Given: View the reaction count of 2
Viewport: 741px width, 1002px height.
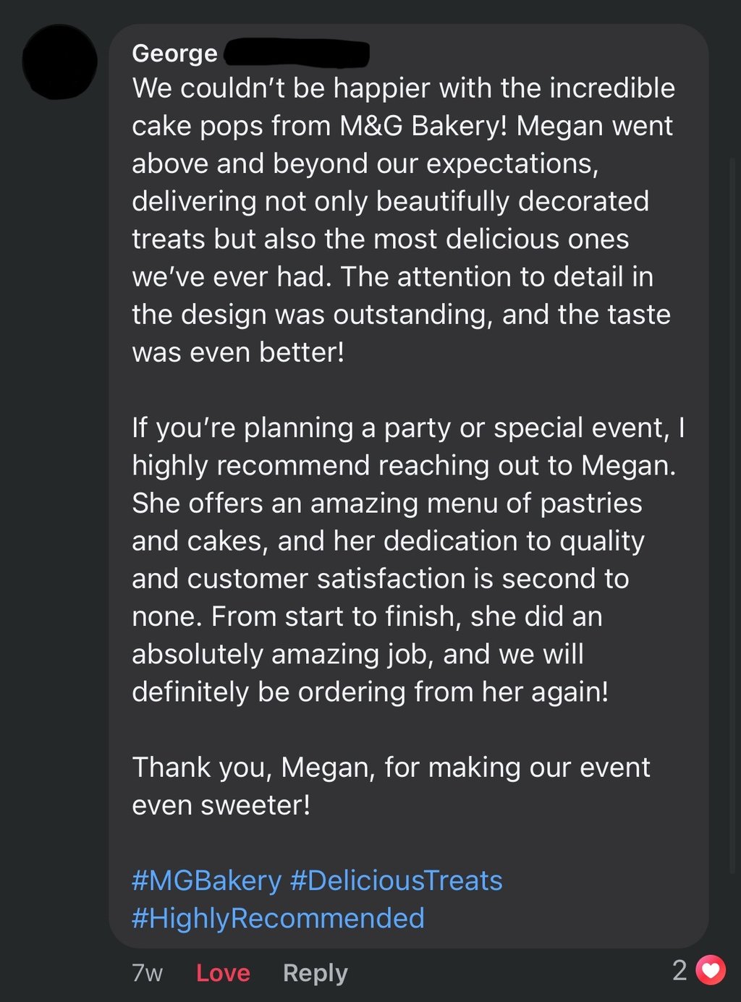Looking at the screenshot, I should [679, 970].
